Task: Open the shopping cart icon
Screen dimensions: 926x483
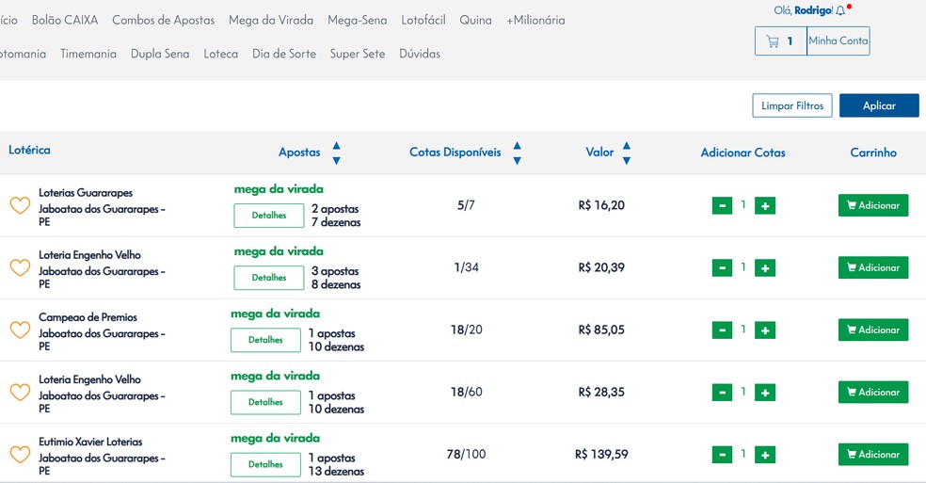Action: [774, 41]
